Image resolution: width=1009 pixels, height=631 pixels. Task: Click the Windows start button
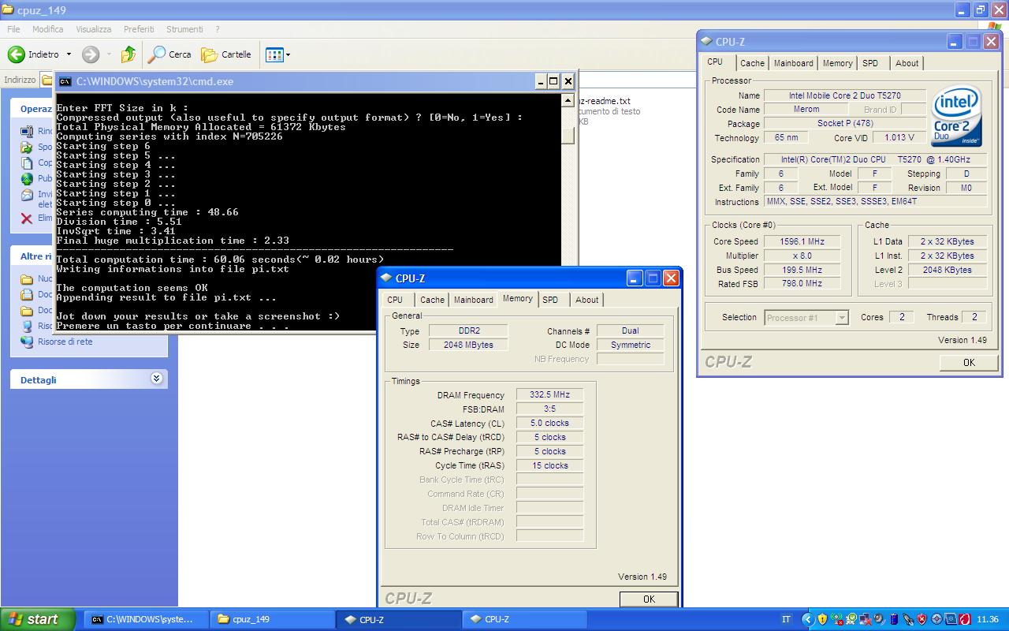coord(37,619)
